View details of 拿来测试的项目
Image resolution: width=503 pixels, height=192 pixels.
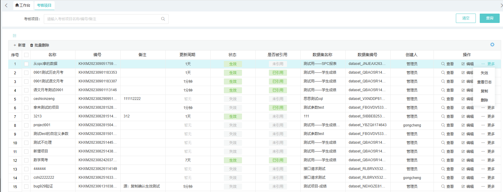pos(447,108)
